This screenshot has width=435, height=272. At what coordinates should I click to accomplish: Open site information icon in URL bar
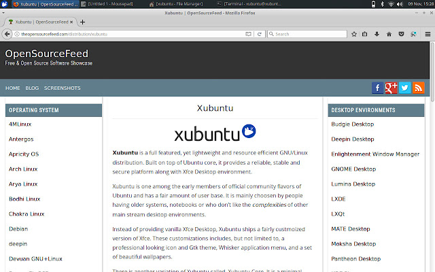pos(16,34)
